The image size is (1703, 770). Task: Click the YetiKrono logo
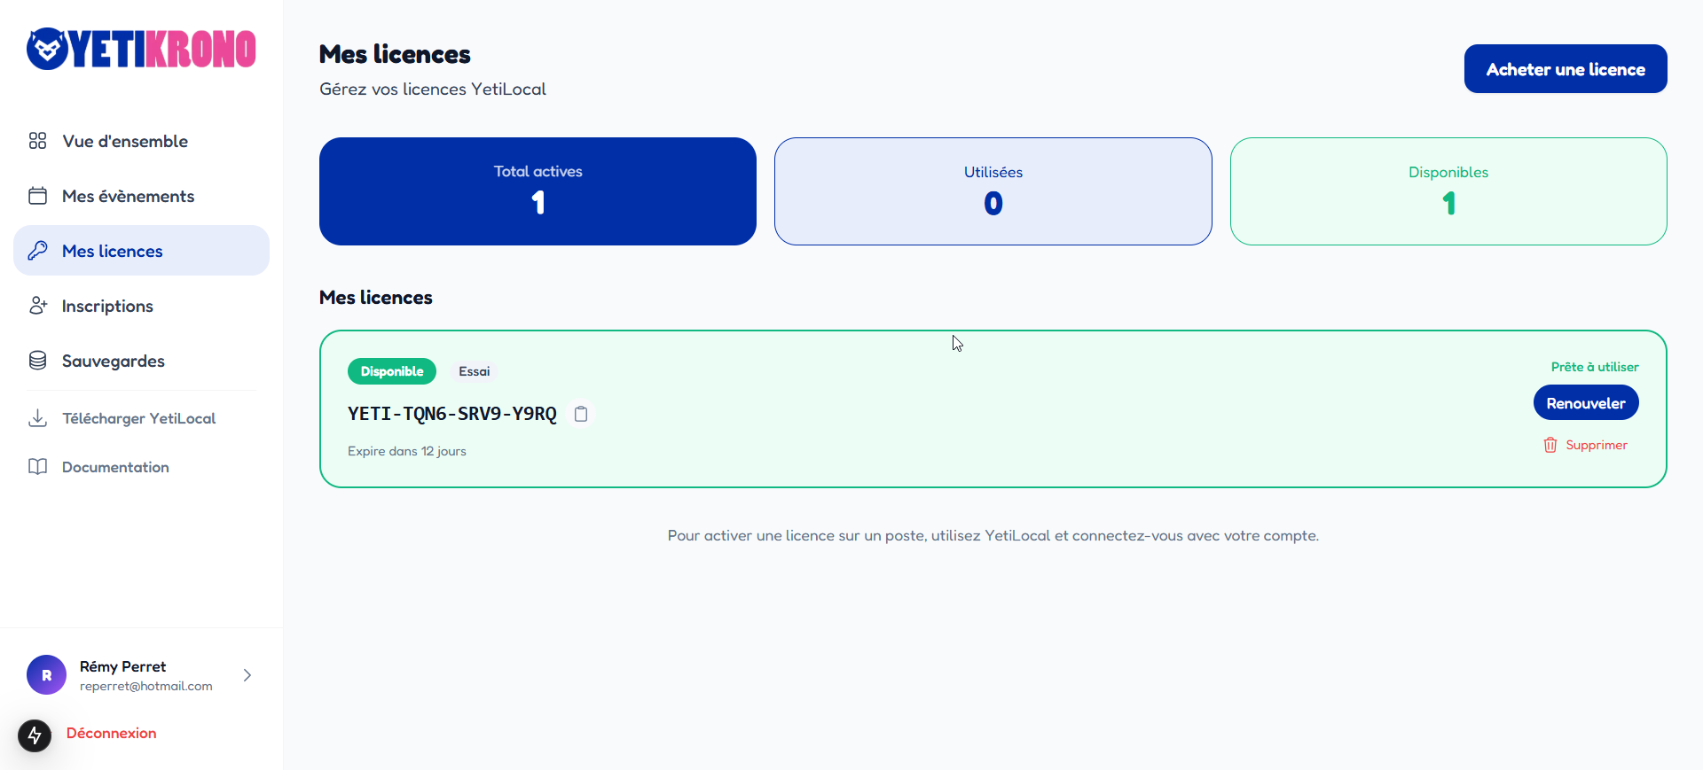coord(141,49)
